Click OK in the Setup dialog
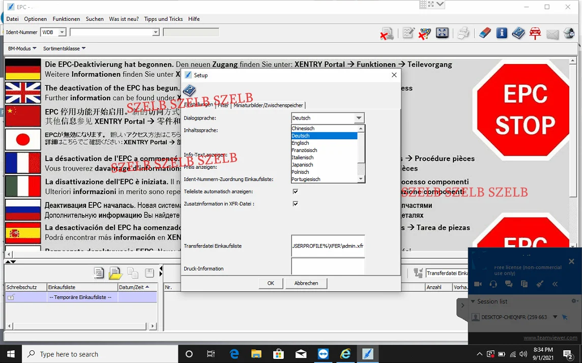582x363 pixels. coord(271,283)
